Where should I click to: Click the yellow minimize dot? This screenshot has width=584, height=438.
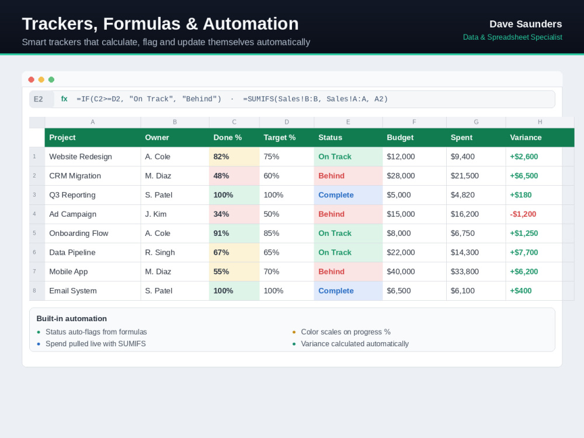click(x=41, y=79)
